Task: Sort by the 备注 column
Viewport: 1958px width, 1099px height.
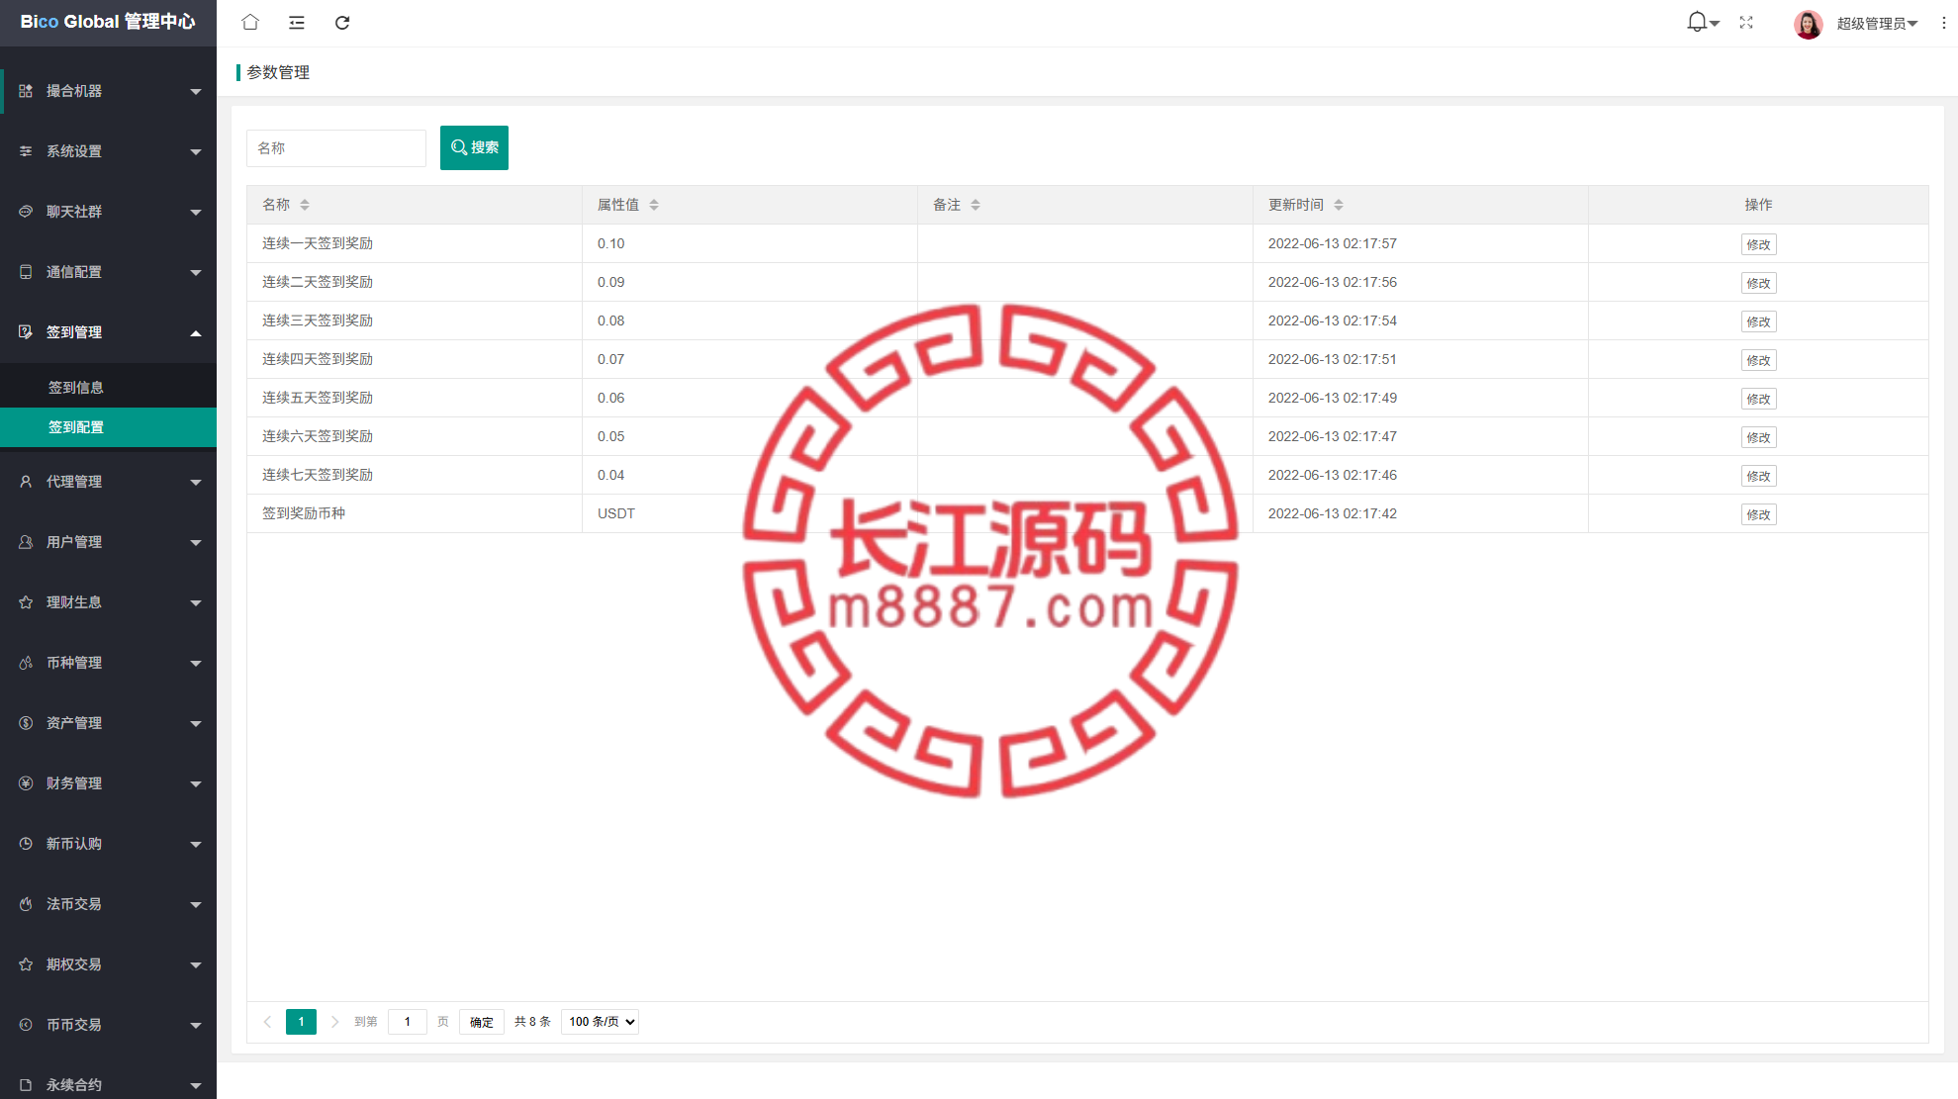Action: point(976,205)
